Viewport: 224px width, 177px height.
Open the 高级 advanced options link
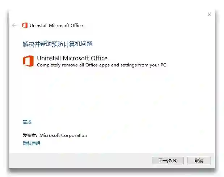27,122
